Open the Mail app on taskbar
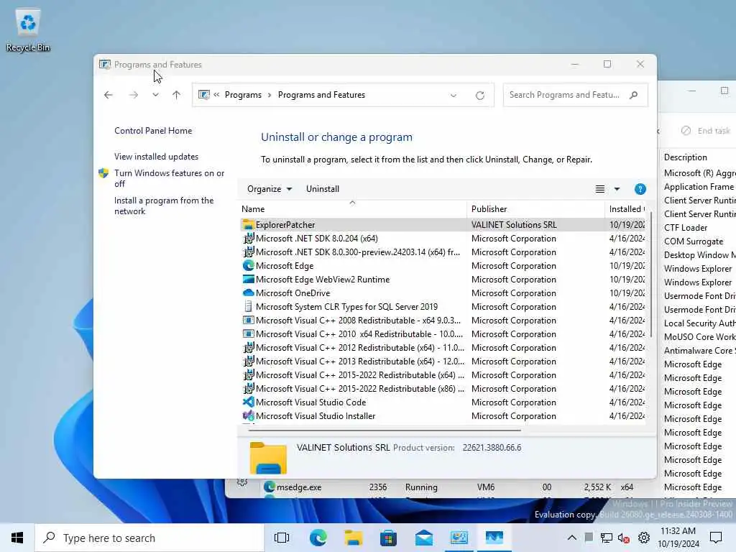Viewport: 736px width, 552px height. coord(424,538)
